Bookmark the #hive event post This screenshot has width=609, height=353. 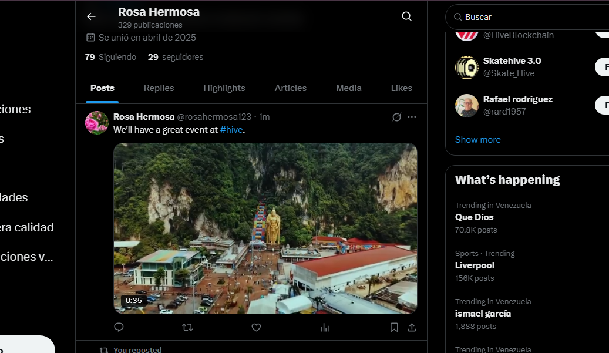pyautogui.click(x=394, y=327)
